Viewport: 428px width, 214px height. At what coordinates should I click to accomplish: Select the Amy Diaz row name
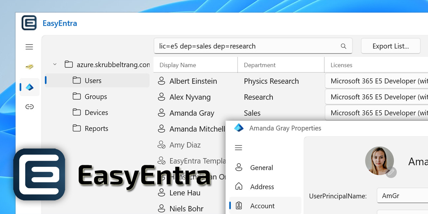tap(185, 145)
